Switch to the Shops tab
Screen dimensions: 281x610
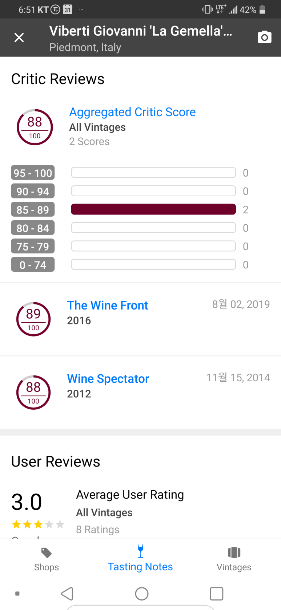[47, 559]
